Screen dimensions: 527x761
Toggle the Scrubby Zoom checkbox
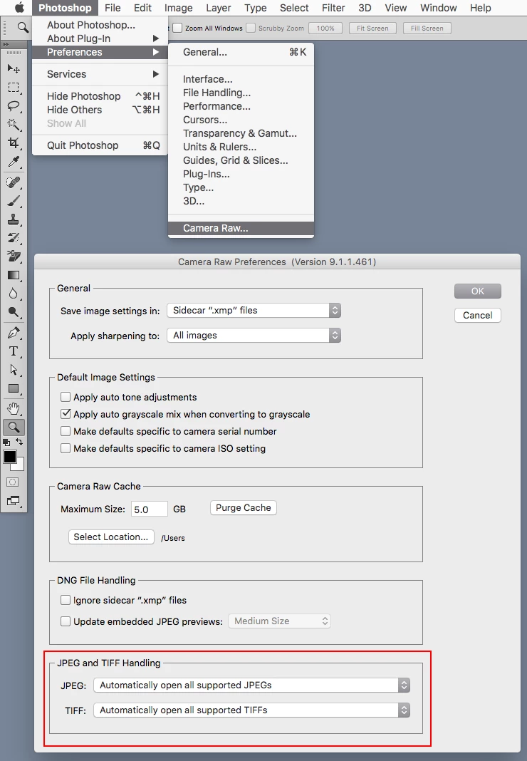point(251,29)
